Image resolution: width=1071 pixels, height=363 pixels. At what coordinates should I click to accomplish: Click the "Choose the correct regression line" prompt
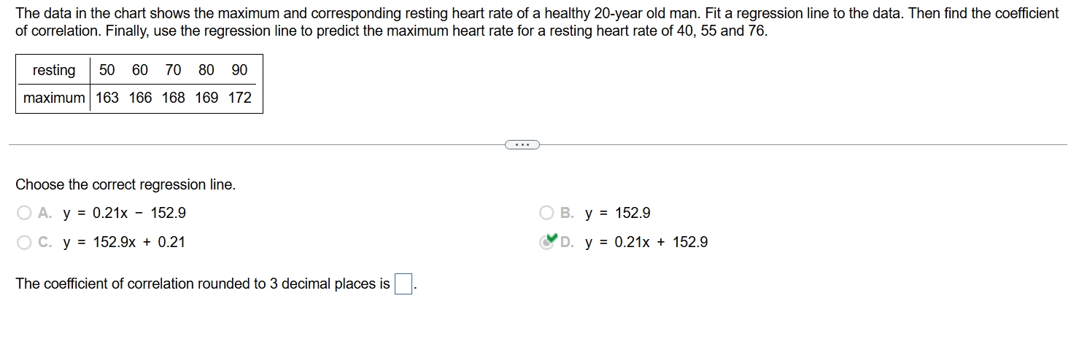click(x=125, y=184)
